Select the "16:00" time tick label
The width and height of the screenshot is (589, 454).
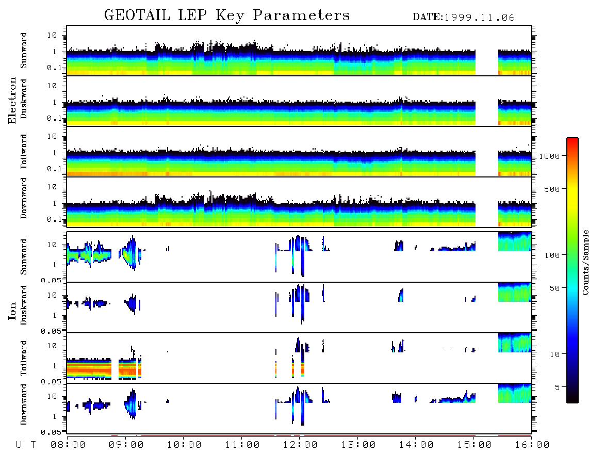532,445
